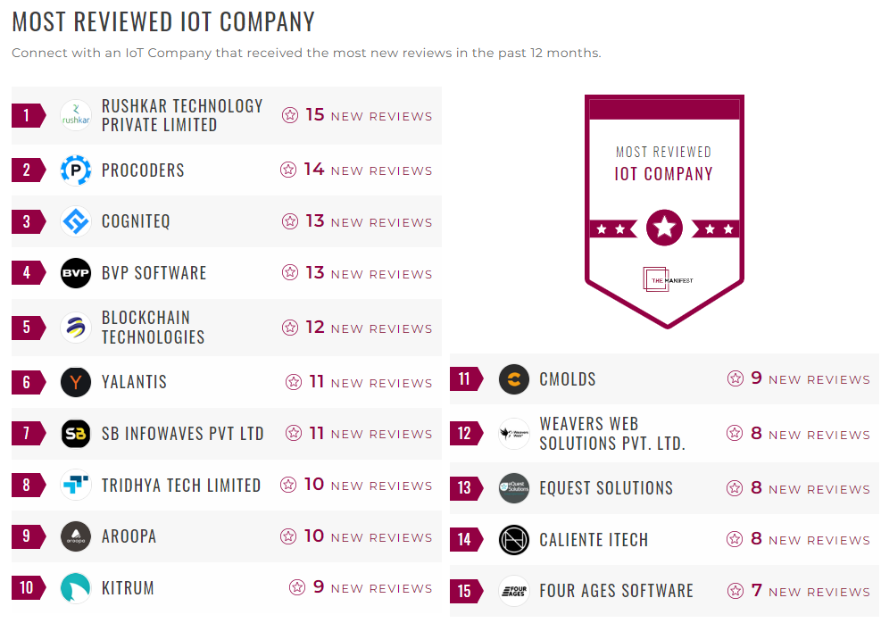Viewport: 881px width, 623px height.
Task: Click the Kitrum teal logo
Action: coord(76,588)
